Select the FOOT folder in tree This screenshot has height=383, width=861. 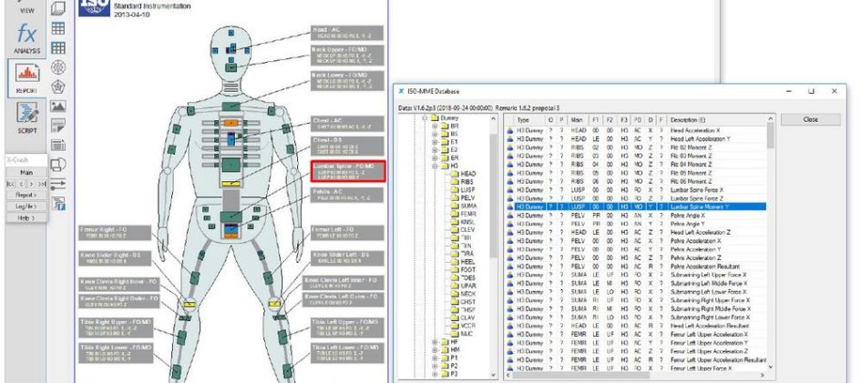(464, 270)
